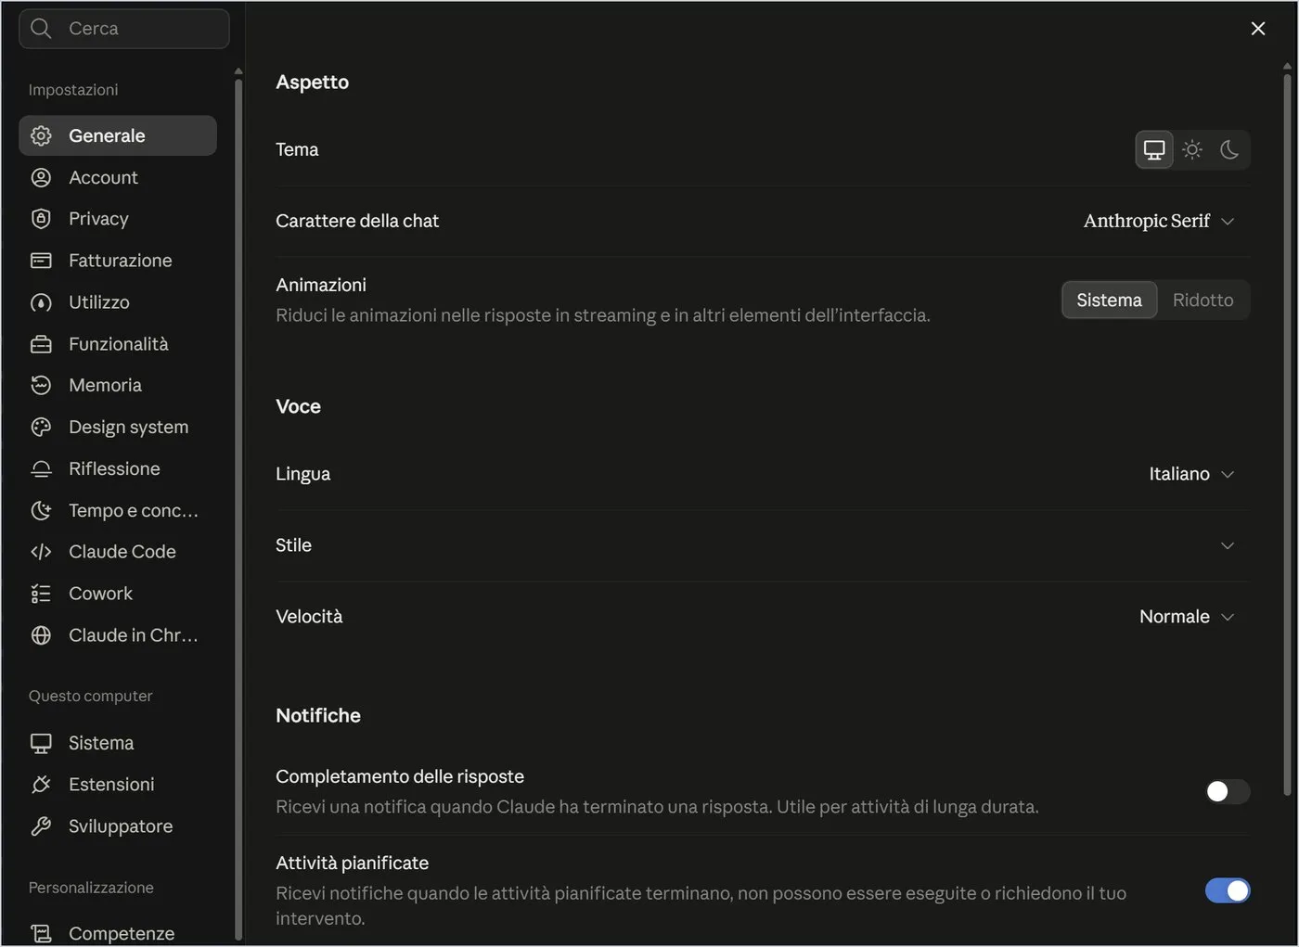Go to the Account label in sidebar

point(103,177)
